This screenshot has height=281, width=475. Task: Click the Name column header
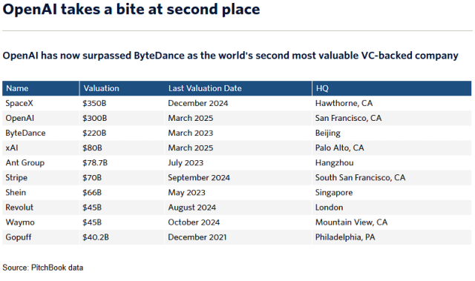click(x=17, y=88)
